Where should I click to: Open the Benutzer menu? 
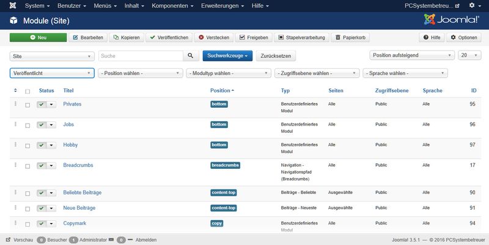pyautogui.click(x=72, y=5)
